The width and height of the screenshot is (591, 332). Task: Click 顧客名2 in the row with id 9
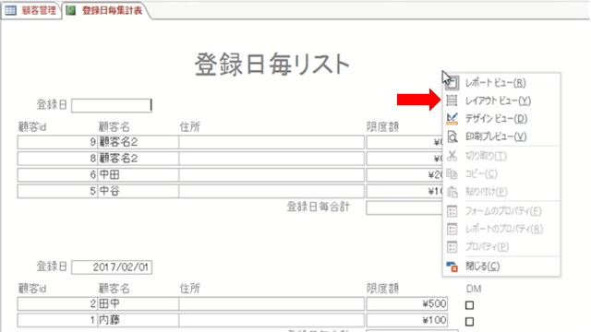pos(138,142)
